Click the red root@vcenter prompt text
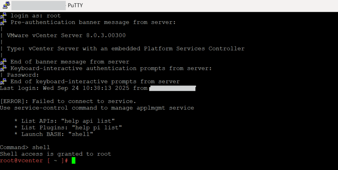338x170 pixels. click(x=21, y=160)
